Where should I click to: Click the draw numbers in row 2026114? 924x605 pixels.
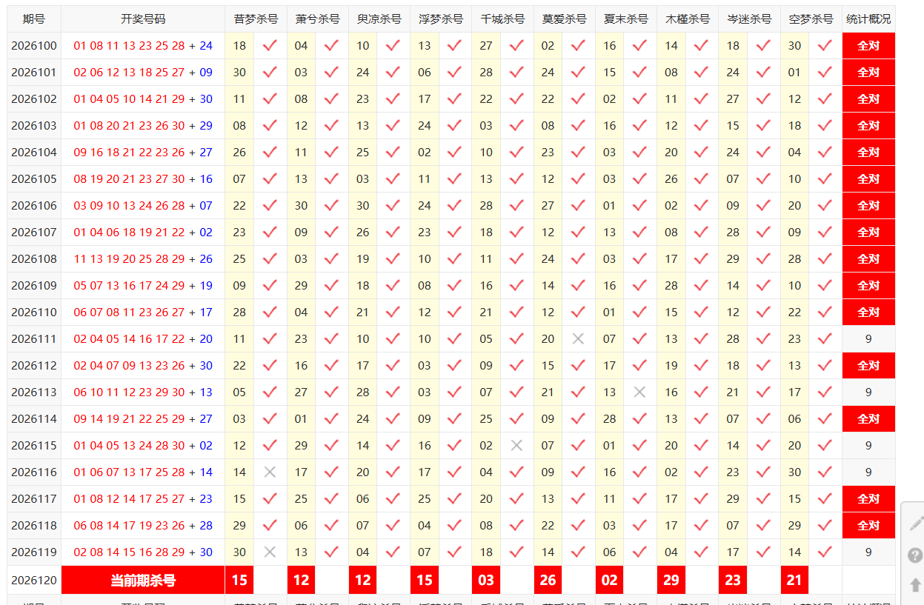tap(143, 419)
